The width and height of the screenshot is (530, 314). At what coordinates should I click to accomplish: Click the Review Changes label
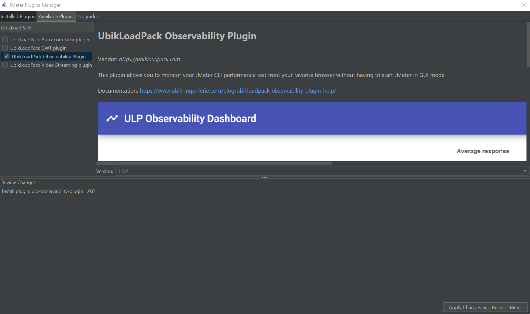[18, 182]
